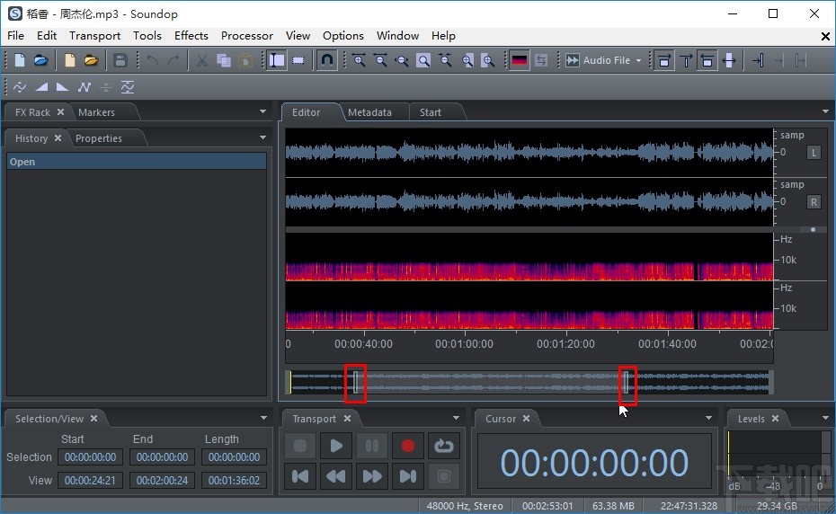Expand the Editor panel options arrow
Image resolution: width=836 pixels, height=514 pixels.
click(825, 112)
